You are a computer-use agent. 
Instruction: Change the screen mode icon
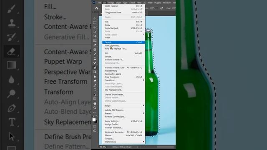point(95,131)
